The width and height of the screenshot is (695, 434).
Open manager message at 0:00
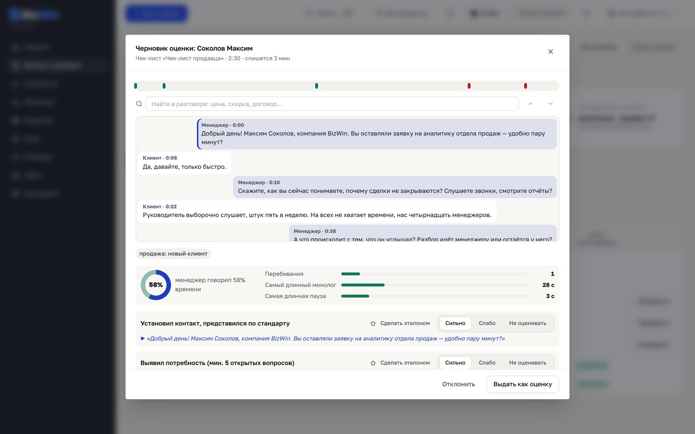[x=377, y=134]
